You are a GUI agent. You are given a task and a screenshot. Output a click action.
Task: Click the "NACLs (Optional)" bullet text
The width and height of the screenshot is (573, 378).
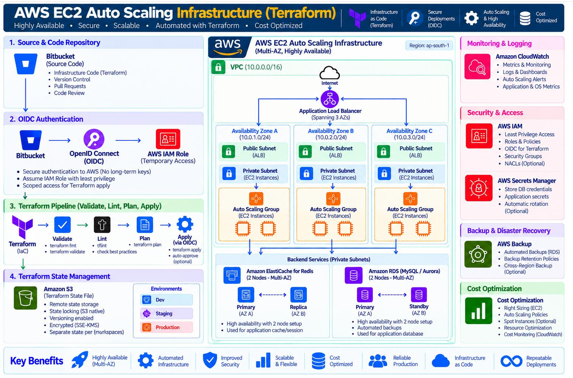(525, 164)
